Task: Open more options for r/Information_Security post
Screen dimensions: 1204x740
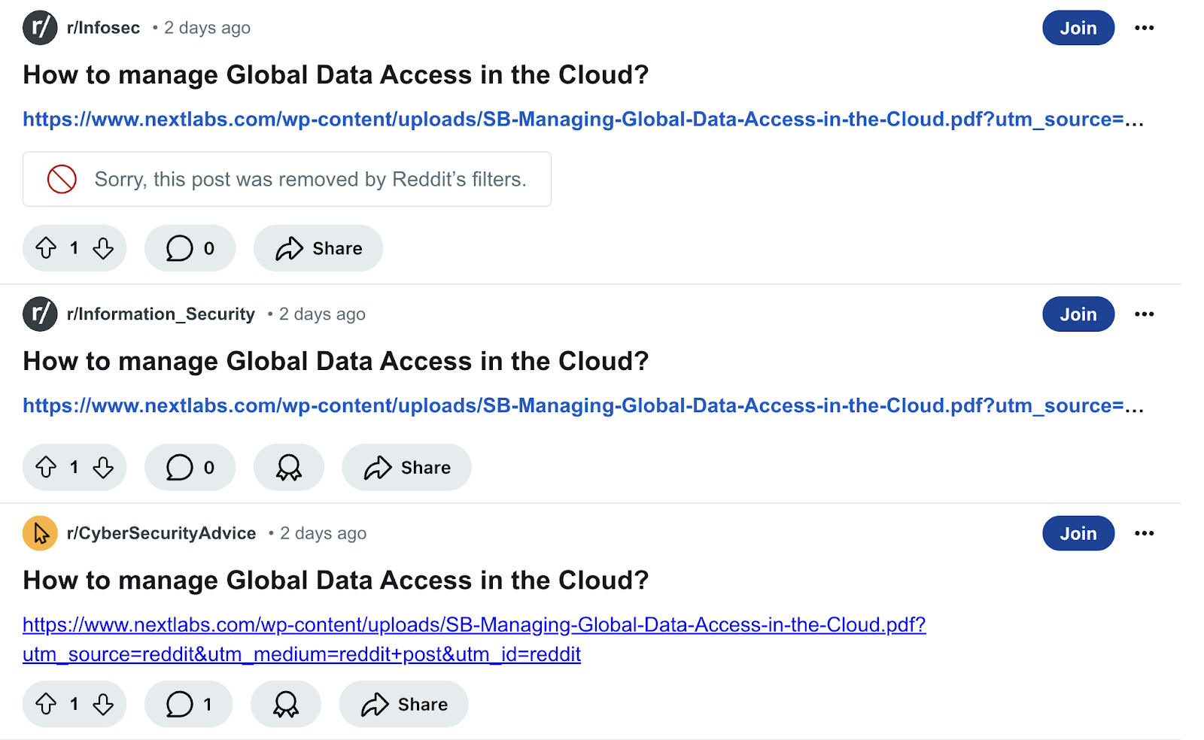Action: coord(1145,314)
